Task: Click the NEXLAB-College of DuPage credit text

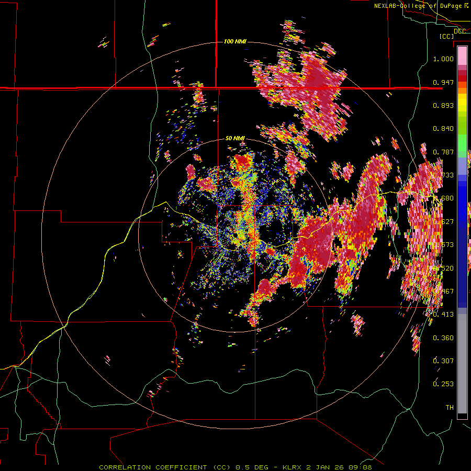Action: [418, 6]
